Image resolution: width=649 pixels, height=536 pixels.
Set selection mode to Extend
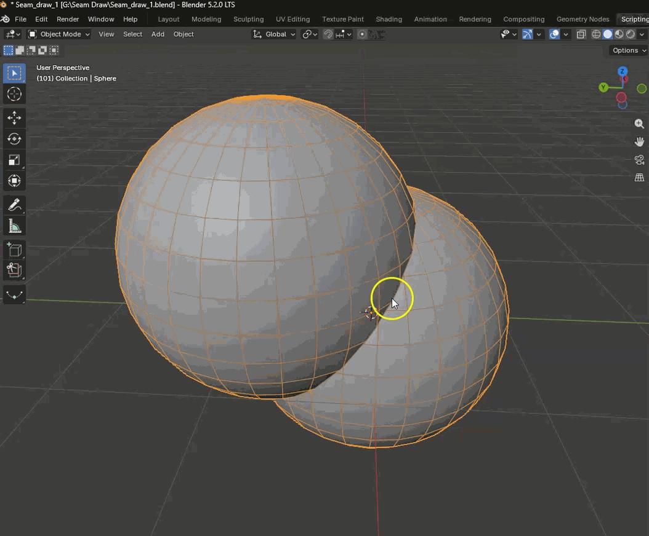(20, 50)
